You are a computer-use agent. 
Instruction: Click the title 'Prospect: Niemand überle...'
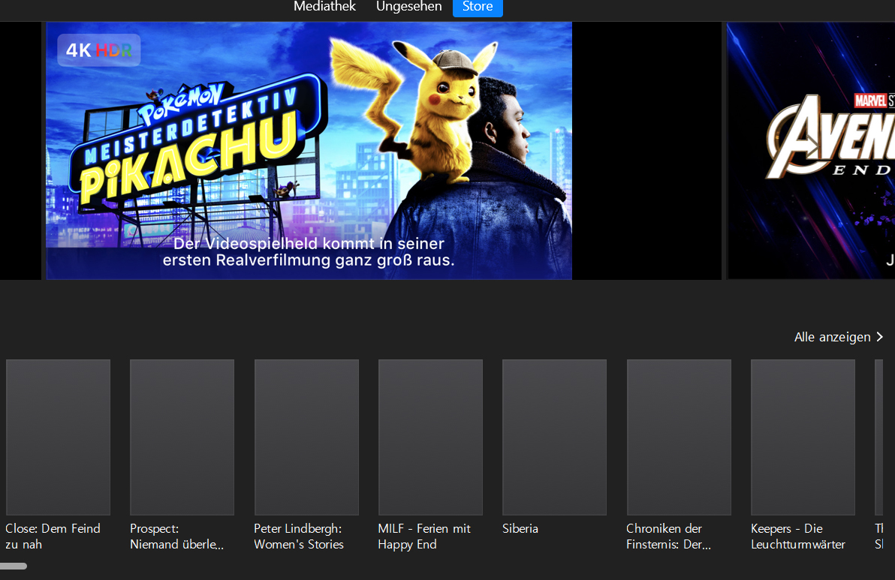click(177, 536)
